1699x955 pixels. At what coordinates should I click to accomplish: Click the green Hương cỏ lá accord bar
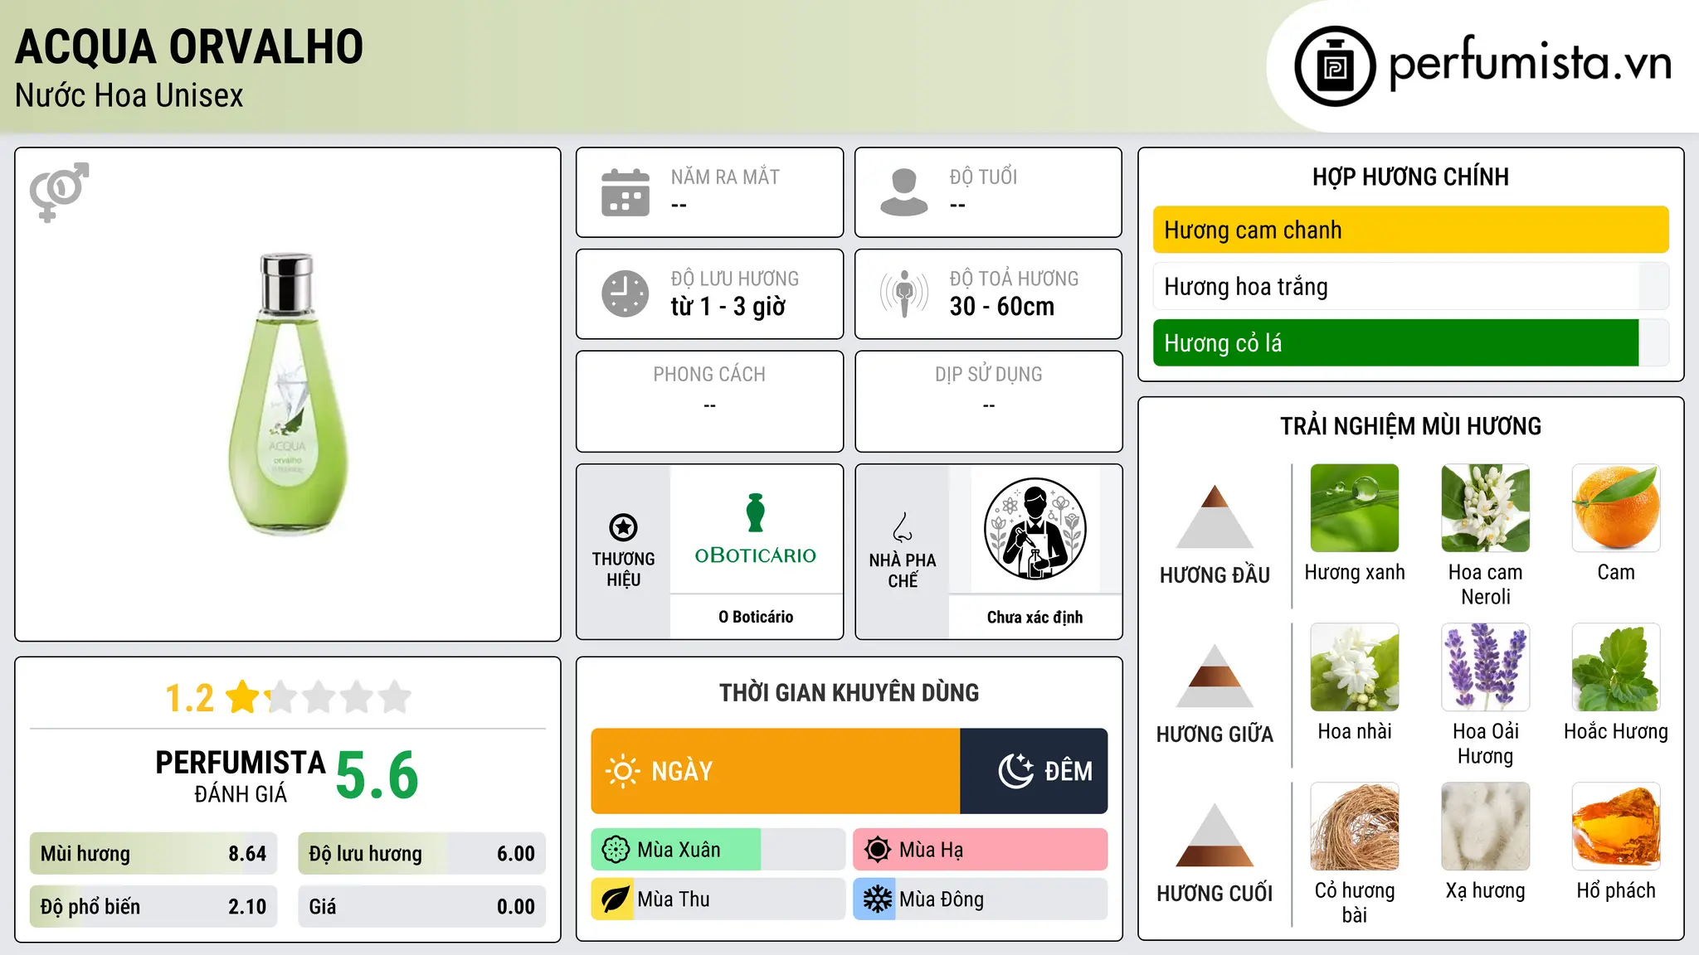click(x=1411, y=342)
